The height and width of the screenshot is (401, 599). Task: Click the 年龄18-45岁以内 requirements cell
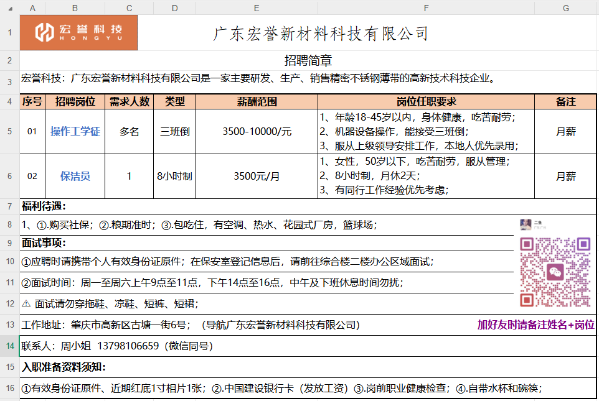click(426, 132)
